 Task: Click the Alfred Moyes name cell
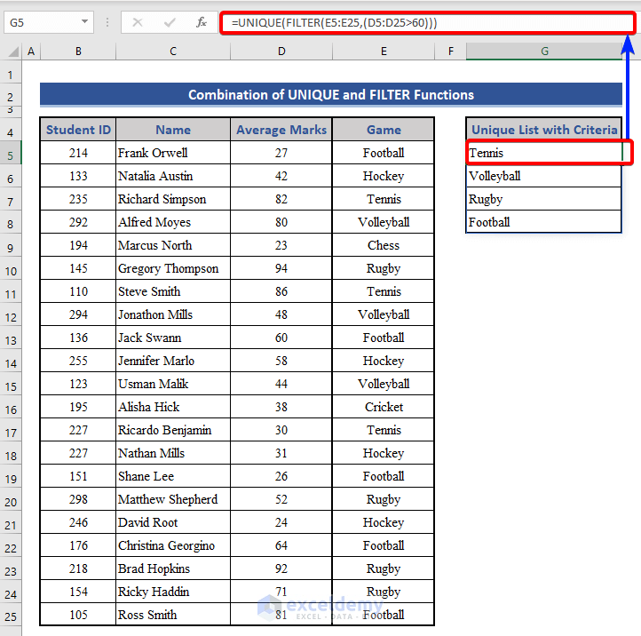point(173,222)
